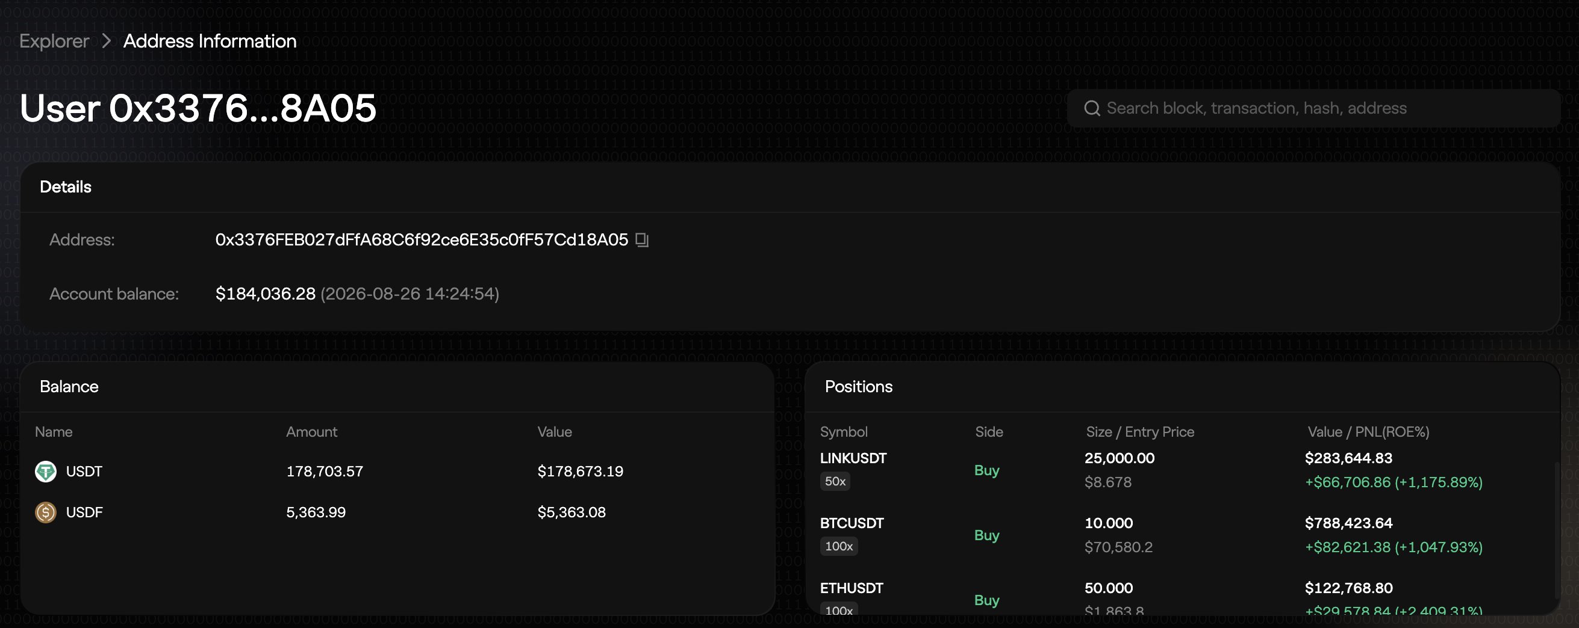Click the balance timestamp 2026-08-26 14:24:54

[410, 294]
